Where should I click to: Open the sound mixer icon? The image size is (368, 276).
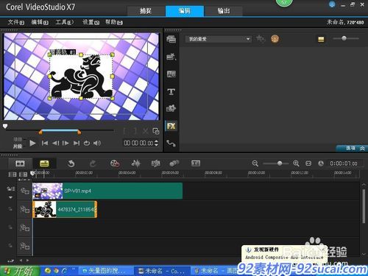[136, 163]
